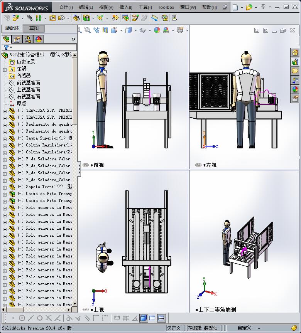301x333 pixels.
Task: Click the Assembly Features icon
Action: click(86, 18)
